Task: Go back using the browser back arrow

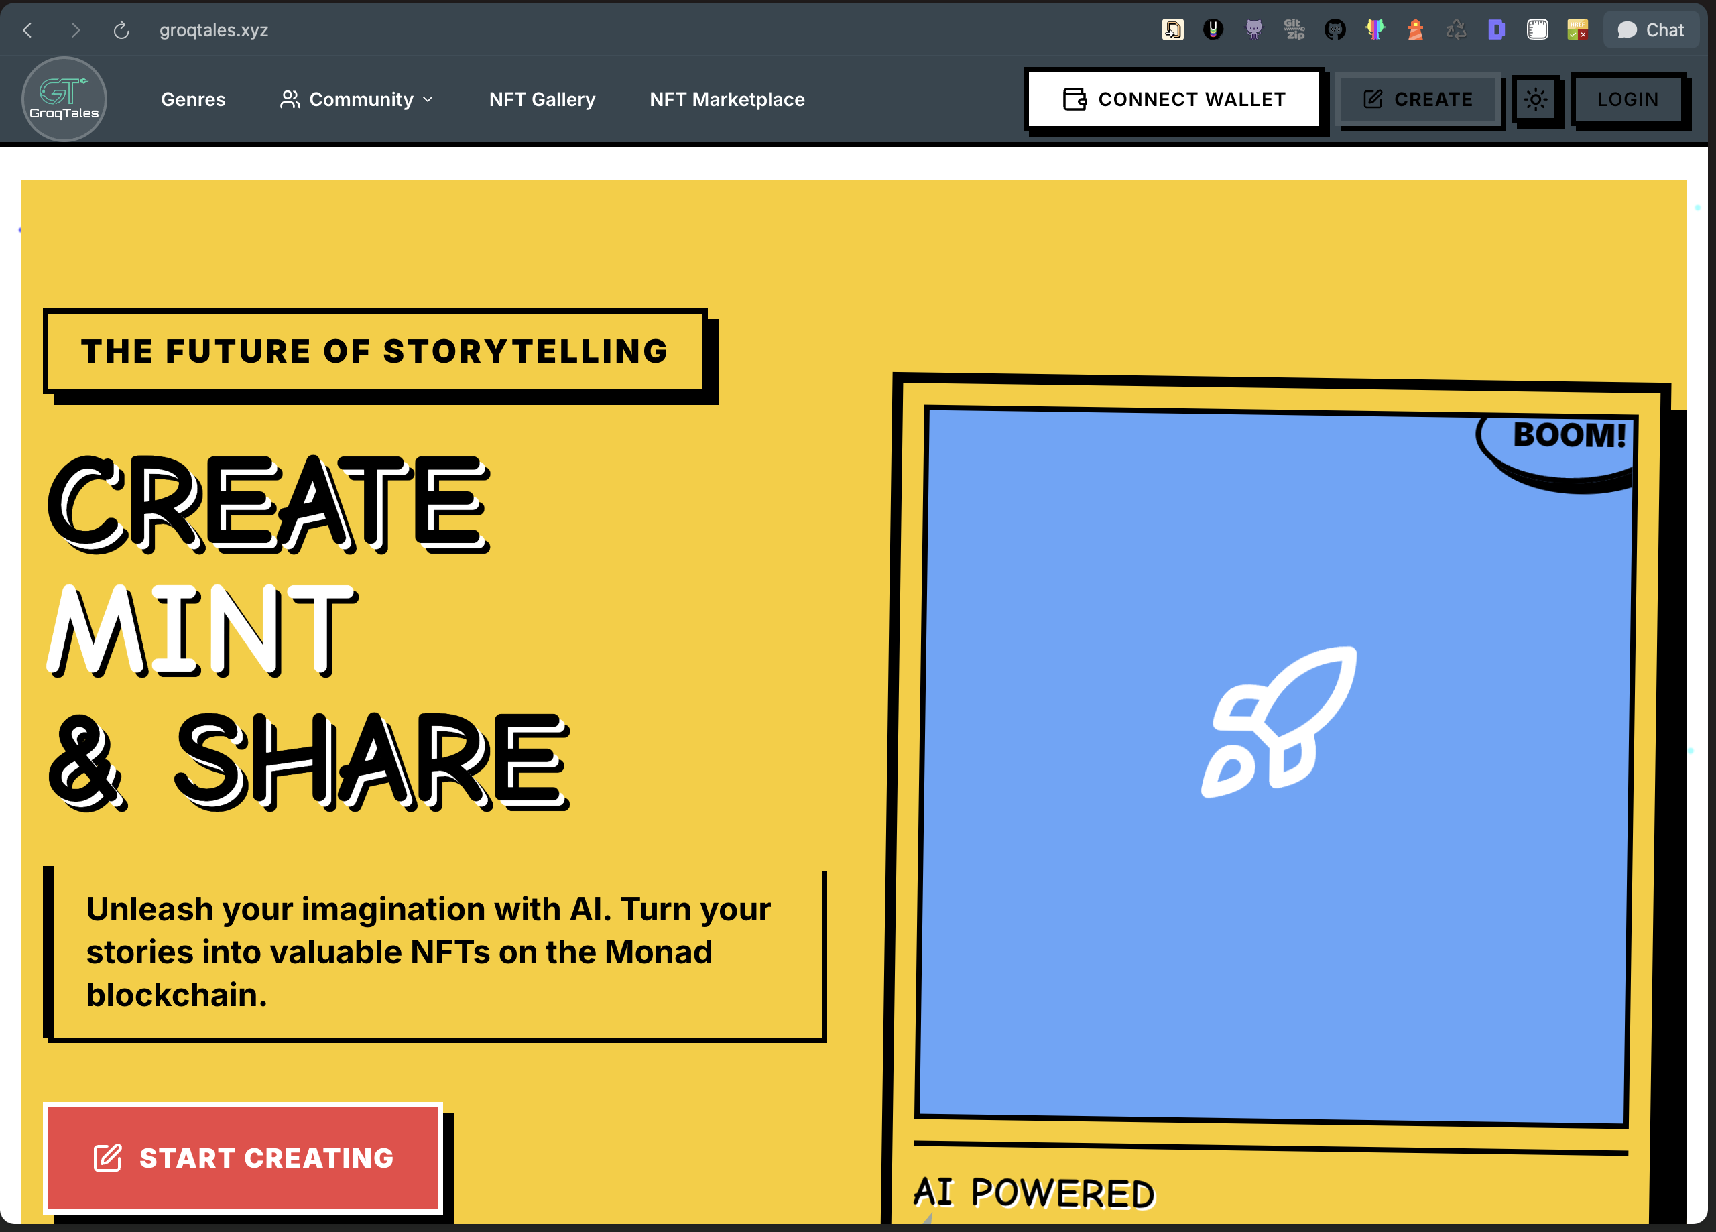Action: pos(28,30)
